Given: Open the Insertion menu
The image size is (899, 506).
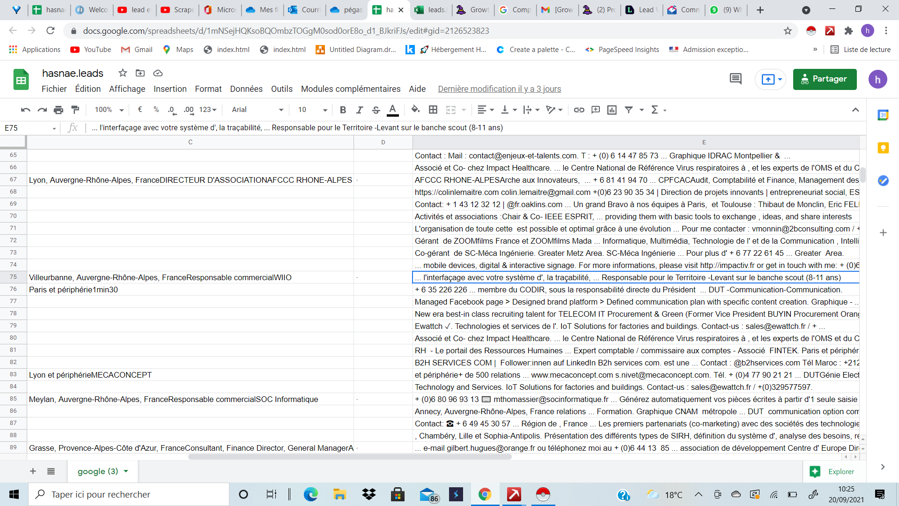Looking at the screenshot, I should [170, 89].
